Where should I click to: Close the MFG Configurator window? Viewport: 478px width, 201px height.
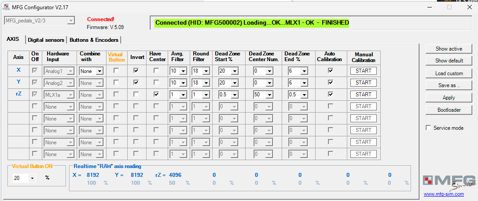470,7
